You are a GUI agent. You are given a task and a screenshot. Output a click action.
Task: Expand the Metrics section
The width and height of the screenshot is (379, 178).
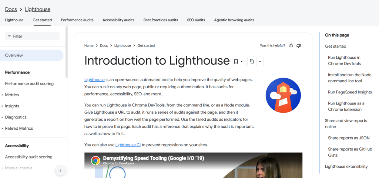2,95
